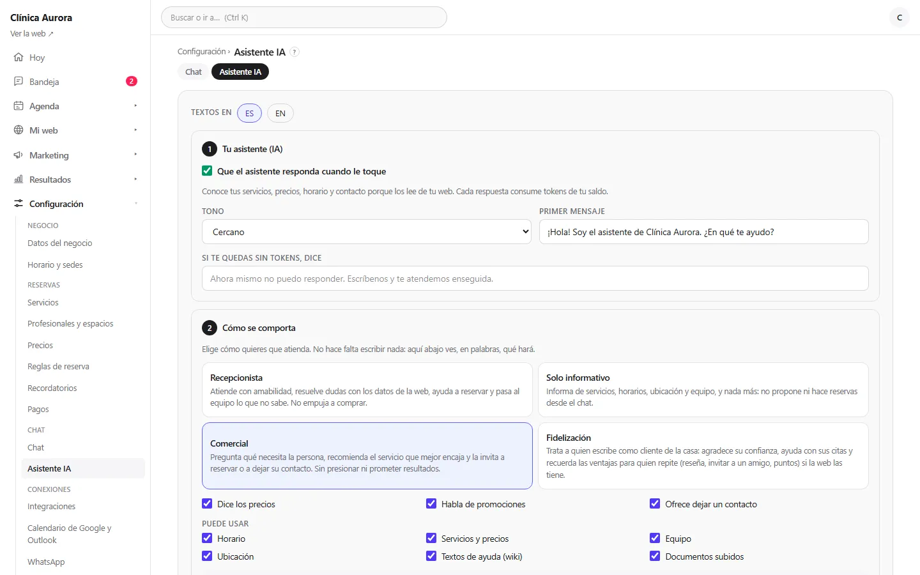This screenshot has height=575, width=920.
Task: Choose the Fidelización behavior card
Action: (703, 456)
